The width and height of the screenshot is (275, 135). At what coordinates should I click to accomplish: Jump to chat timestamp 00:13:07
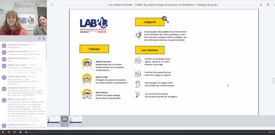click(32, 58)
